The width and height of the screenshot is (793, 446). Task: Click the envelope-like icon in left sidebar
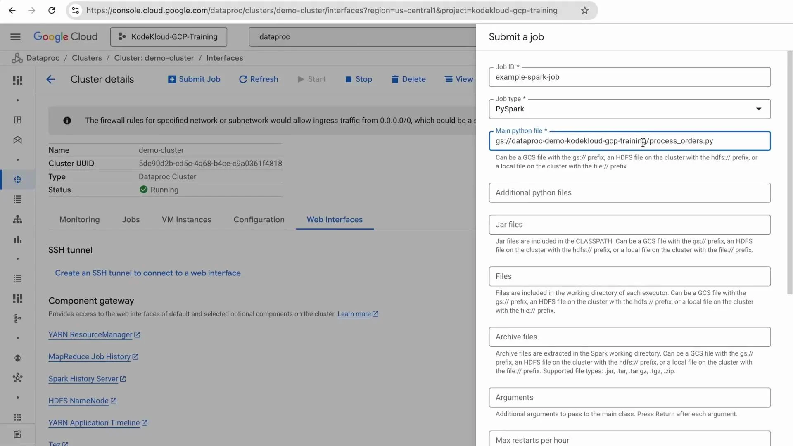(17, 140)
